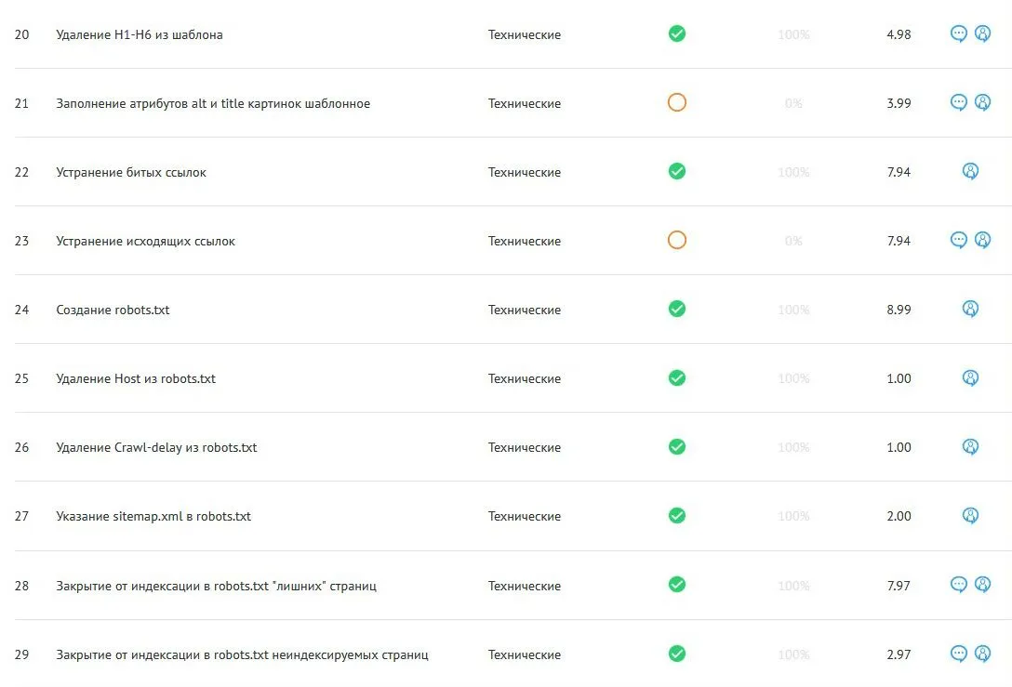Toggle orange status circle for row 21

(676, 102)
